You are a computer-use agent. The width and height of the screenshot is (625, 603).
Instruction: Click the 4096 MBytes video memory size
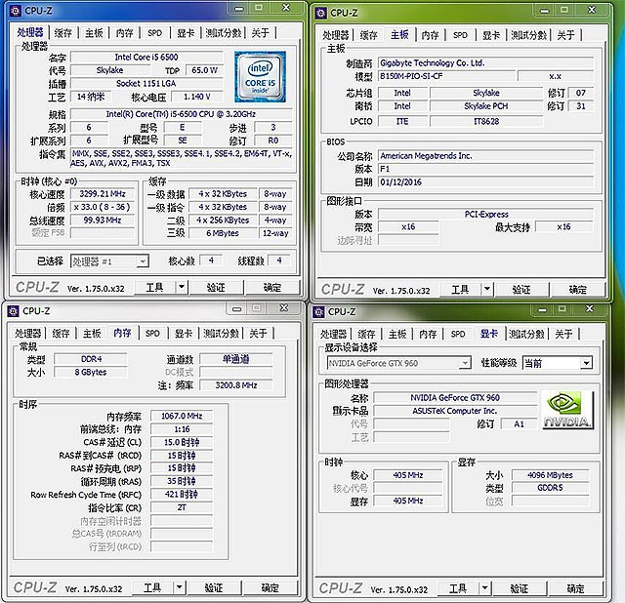[x=550, y=475]
